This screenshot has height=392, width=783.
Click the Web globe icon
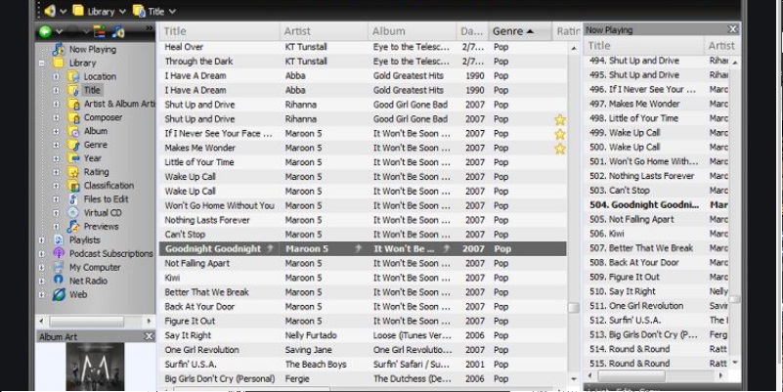[59, 294]
